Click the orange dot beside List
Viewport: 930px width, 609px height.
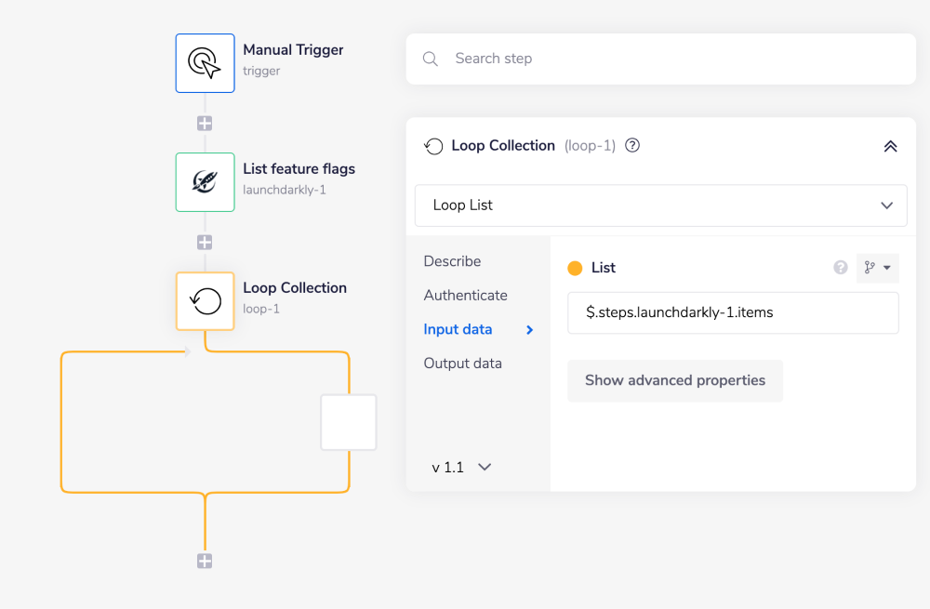(575, 268)
